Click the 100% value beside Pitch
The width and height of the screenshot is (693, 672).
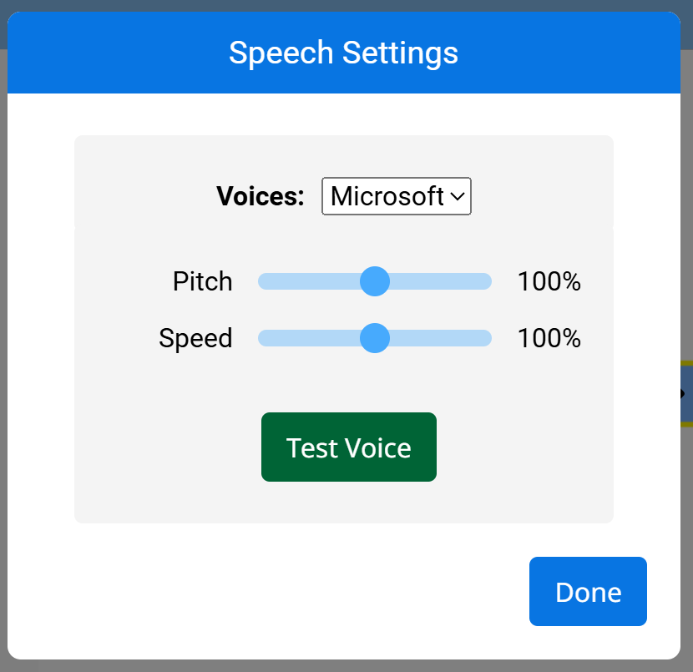click(x=549, y=281)
